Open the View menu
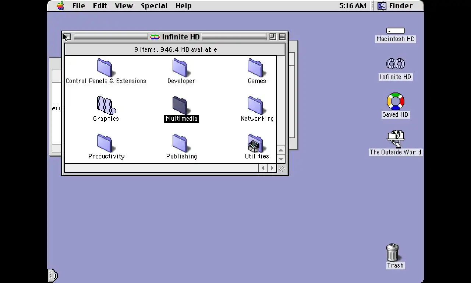This screenshot has height=283, width=471. point(124,6)
